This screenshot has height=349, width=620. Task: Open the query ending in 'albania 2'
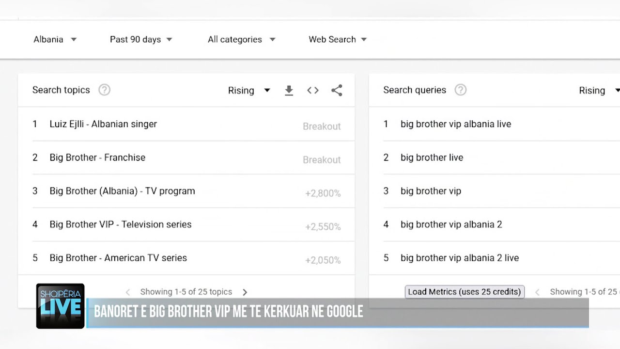coord(451,224)
